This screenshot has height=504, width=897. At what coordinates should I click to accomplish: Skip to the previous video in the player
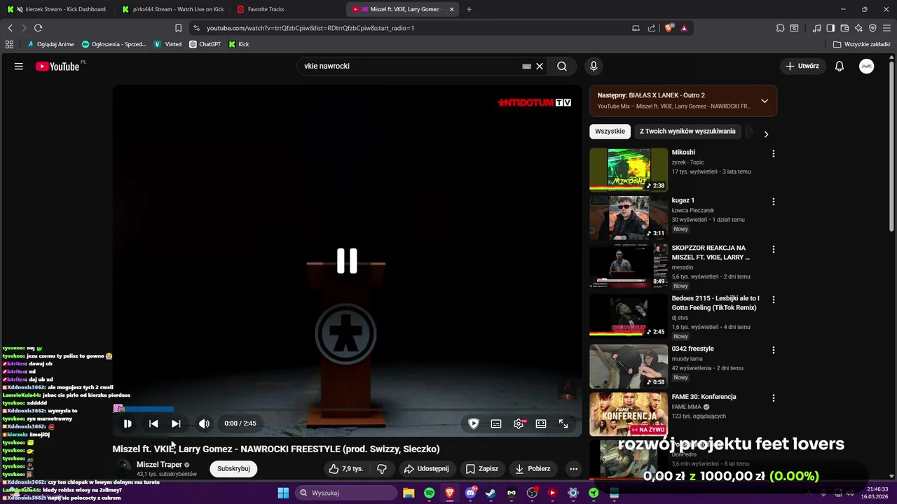coord(153,423)
